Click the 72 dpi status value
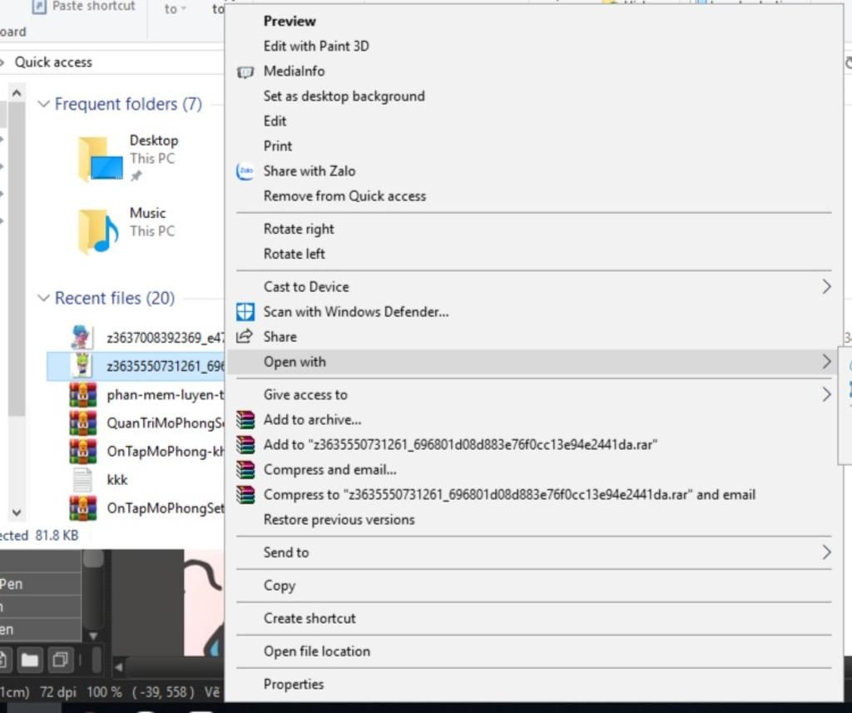This screenshot has height=713, width=852. click(x=58, y=692)
